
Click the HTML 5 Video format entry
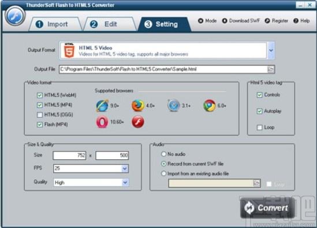pos(163,51)
